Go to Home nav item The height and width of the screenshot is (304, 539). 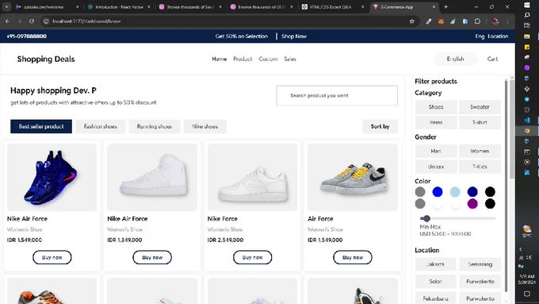220,59
